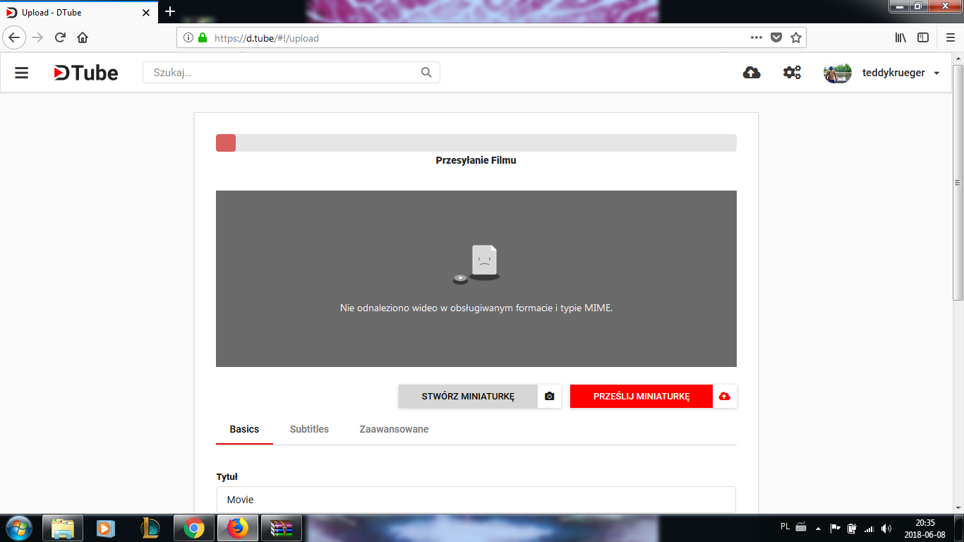Click the Pocket save icon
Image resolution: width=964 pixels, height=542 pixels.
coord(776,38)
